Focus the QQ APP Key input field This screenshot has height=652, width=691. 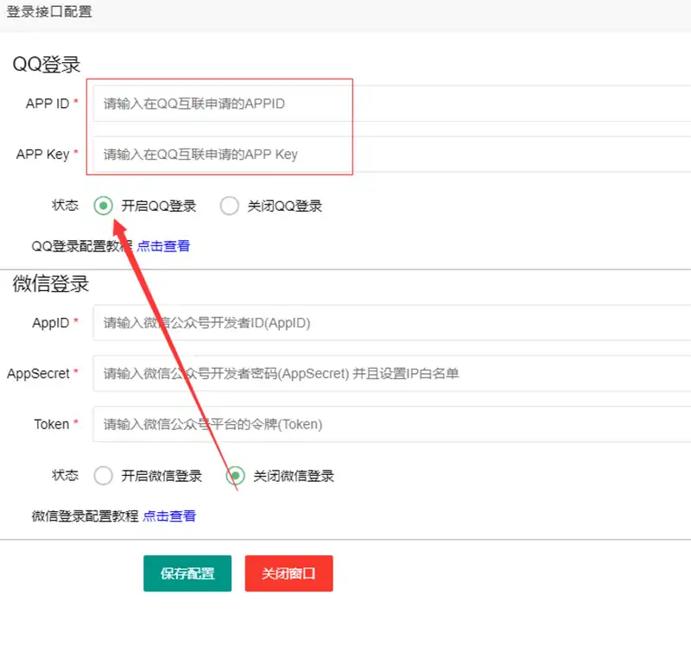[389, 155]
